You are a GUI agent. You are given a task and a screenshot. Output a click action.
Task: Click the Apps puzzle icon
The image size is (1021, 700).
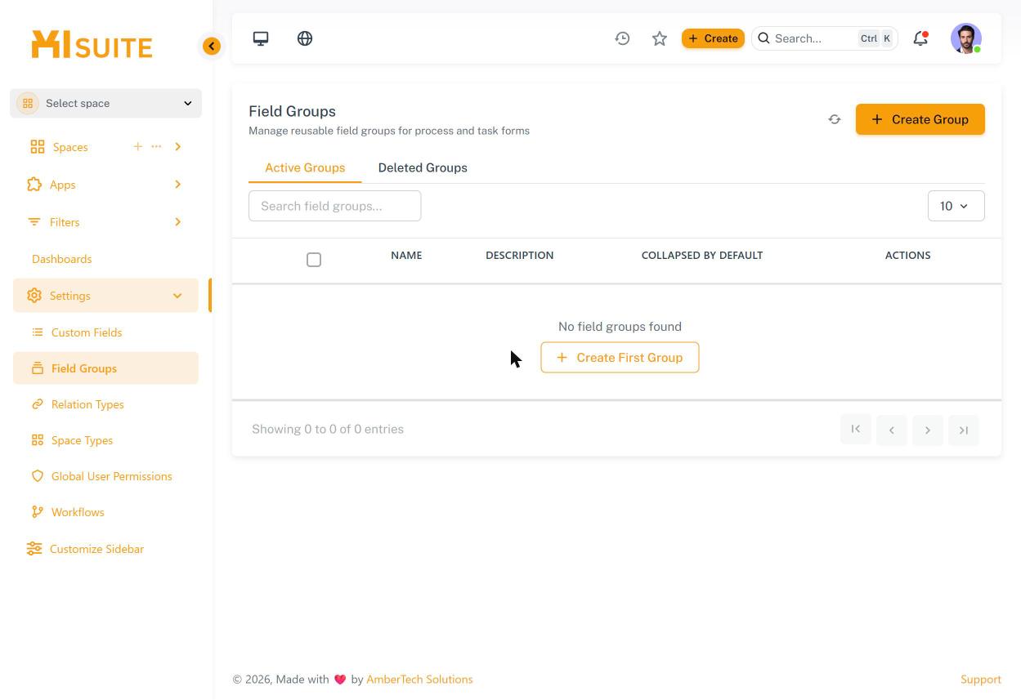pyautogui.click(x=34, y=185)
